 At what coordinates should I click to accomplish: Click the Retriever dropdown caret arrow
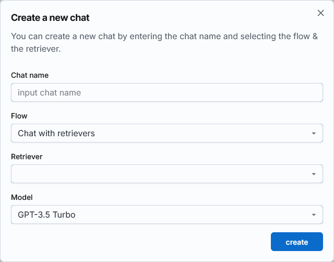[x=314, y=174]
